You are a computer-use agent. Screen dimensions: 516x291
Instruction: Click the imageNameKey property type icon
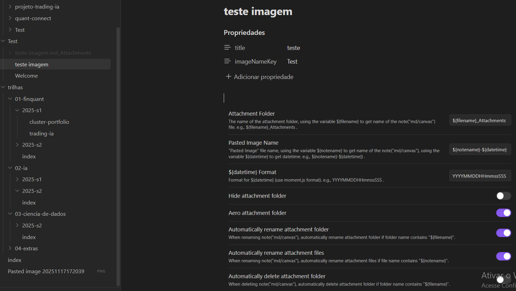227,61
